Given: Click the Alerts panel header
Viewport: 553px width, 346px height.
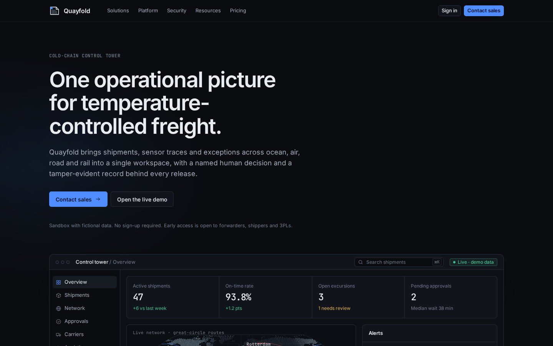Looking at the screenshot, I should coord(430,333).
